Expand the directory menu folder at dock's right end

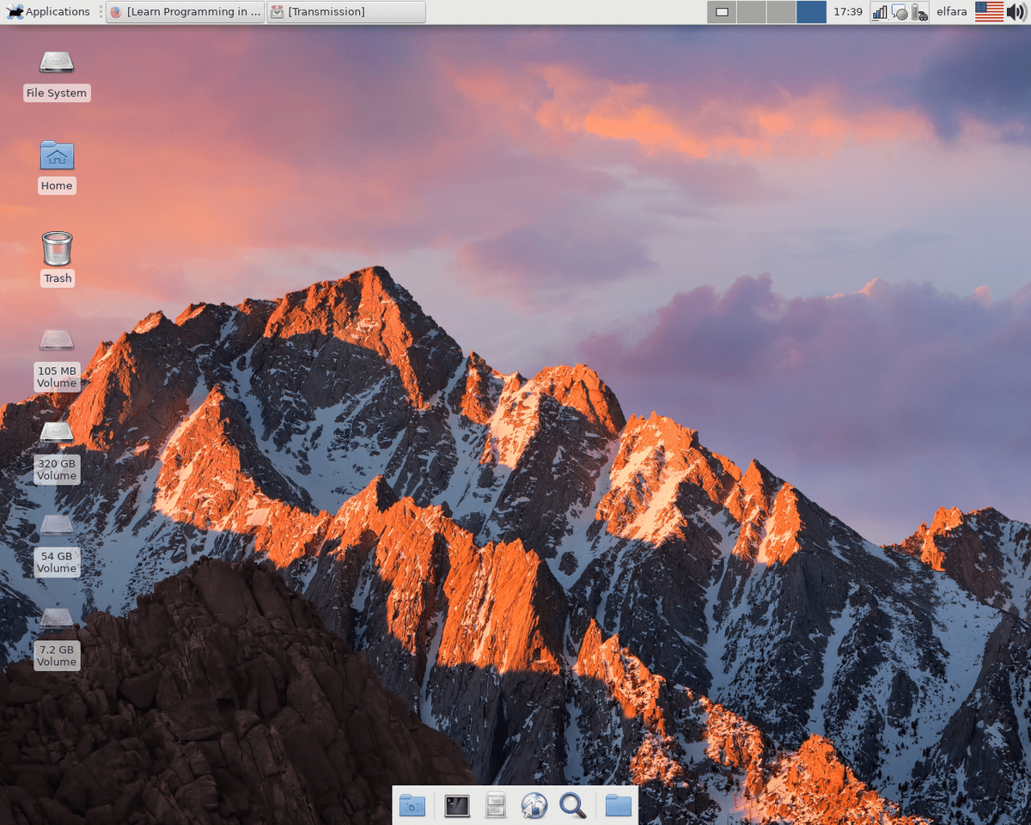point(618,805)
